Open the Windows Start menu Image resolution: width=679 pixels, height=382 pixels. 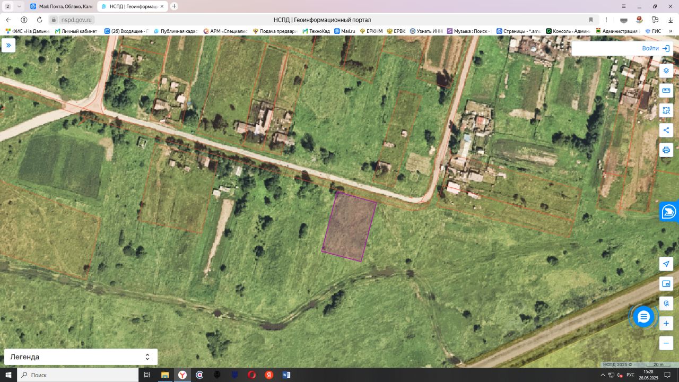tap(8, 375)
